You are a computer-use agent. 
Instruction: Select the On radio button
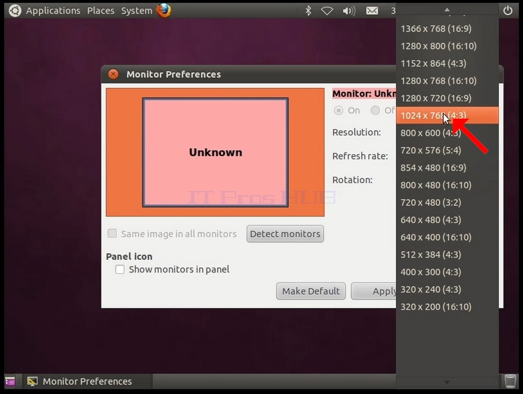339,110
